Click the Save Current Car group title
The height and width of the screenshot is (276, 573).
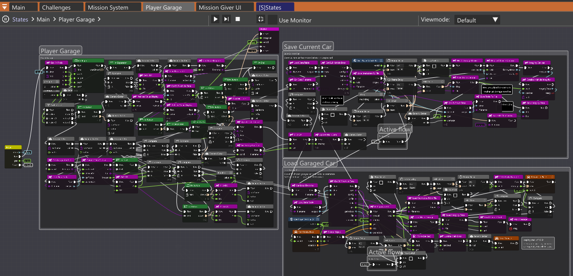pyautogui.click(x=308, y=47)
